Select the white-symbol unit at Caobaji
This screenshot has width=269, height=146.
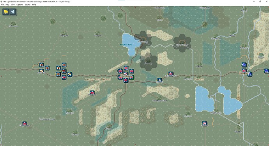point(160,80)
